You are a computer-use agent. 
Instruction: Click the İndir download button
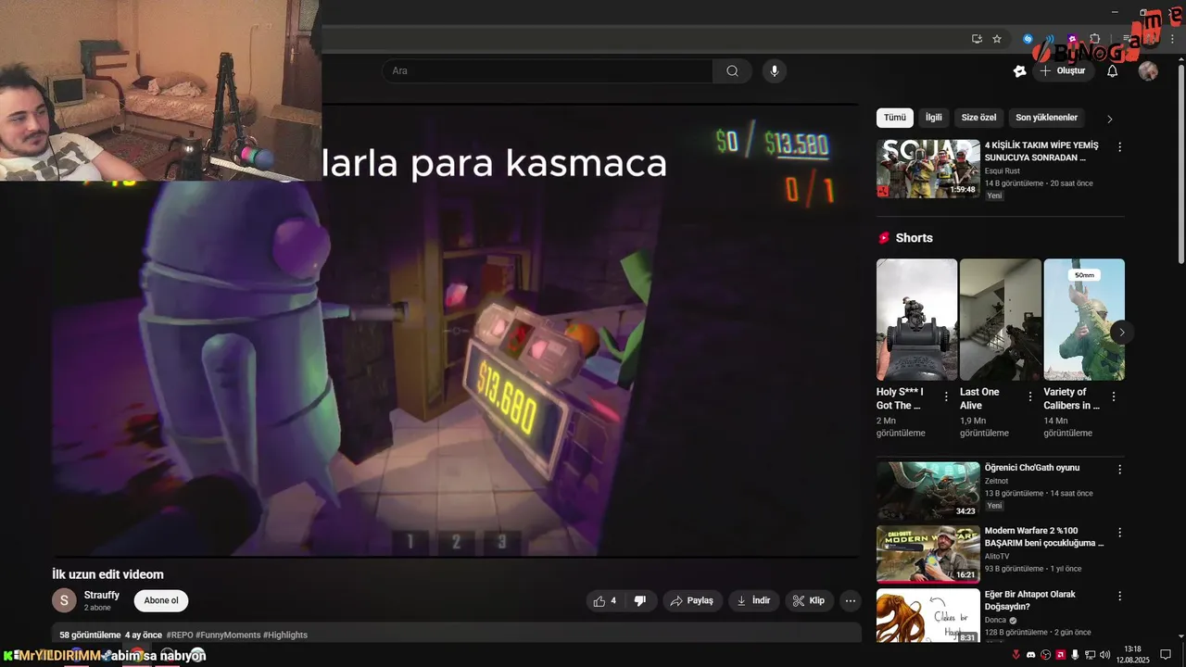click(753, 600)
